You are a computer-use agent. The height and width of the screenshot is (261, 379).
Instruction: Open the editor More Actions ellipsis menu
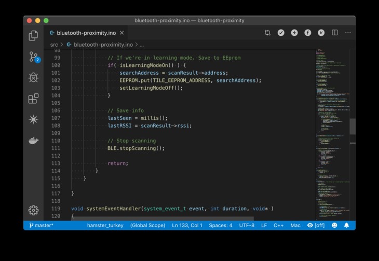click(348, 33)
